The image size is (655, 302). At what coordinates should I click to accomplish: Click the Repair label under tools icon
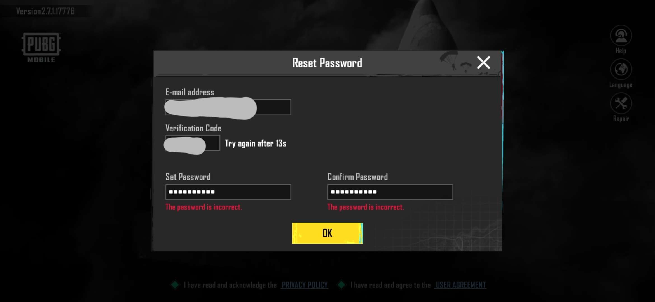pyautogui.click(x=621, y=119)
